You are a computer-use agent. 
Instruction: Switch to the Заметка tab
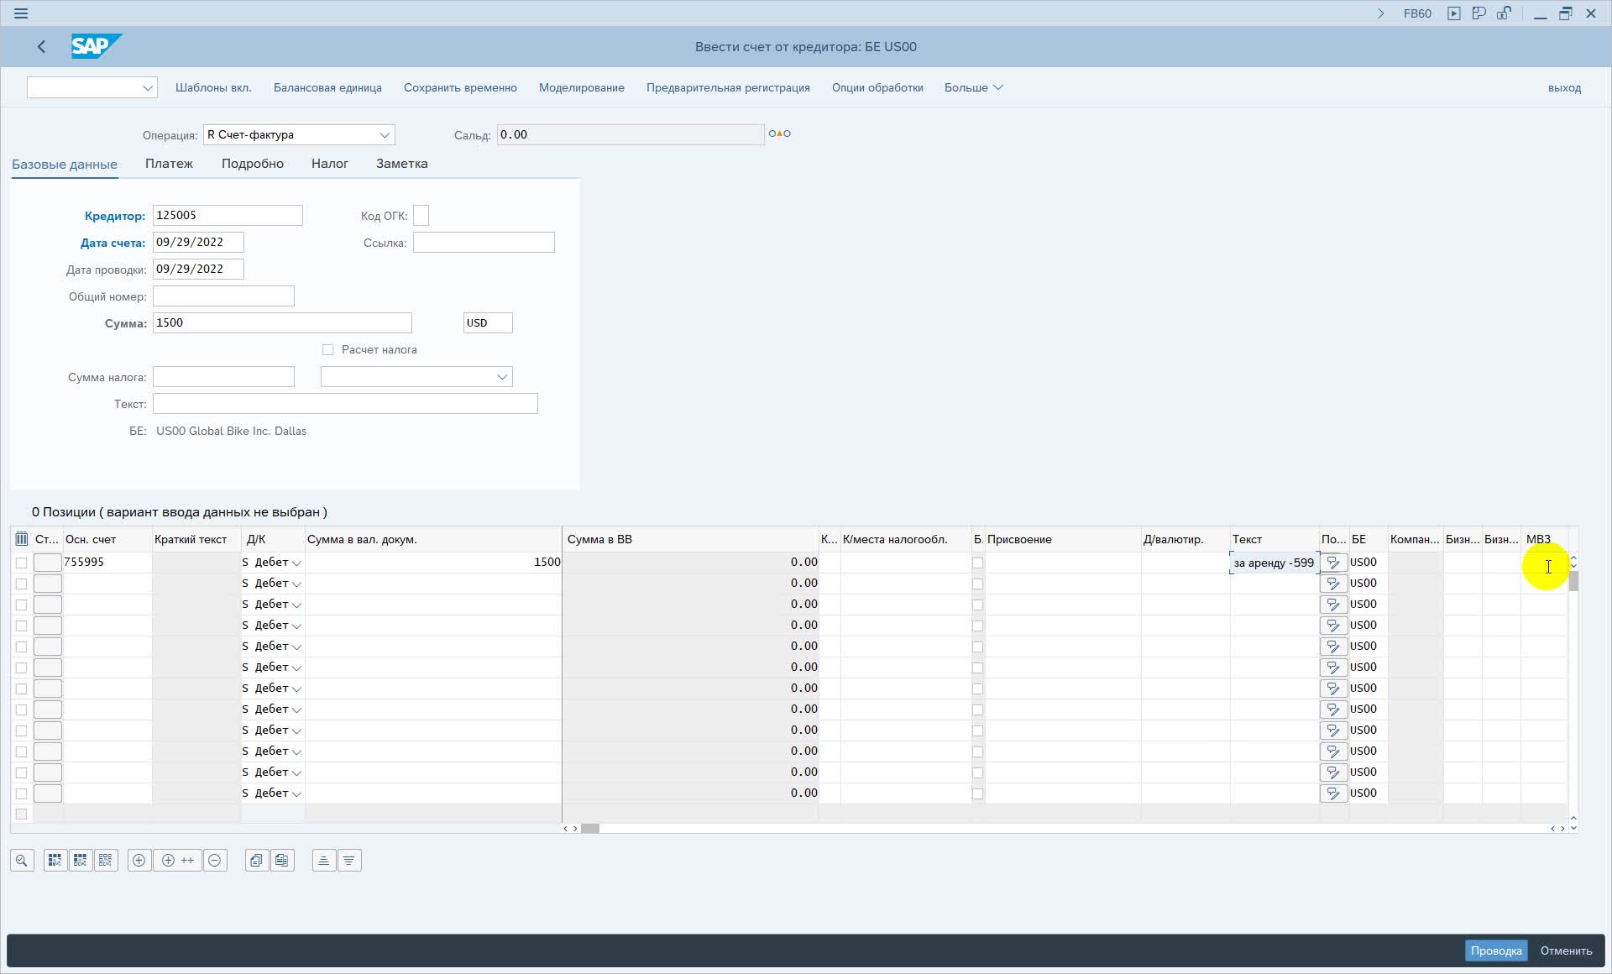click(x=402, y=164)
